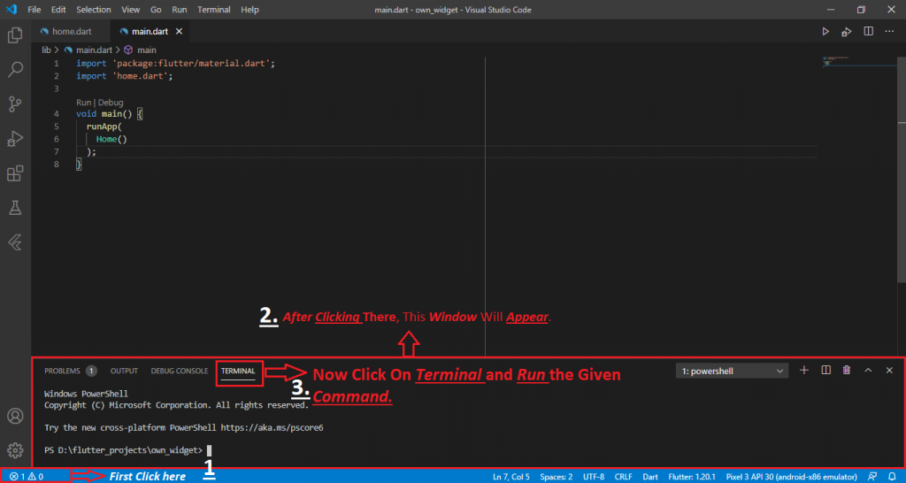Click line number 4 in the gutter
The height and width of the screenshot is (483, 906).
click(x=56, y=114)
